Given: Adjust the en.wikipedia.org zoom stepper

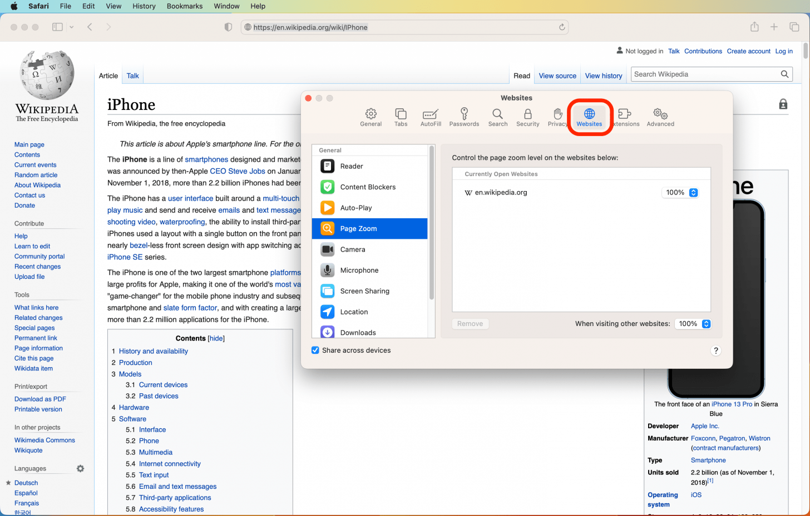Looking at the screenshot, I should [x=693, y=192].
